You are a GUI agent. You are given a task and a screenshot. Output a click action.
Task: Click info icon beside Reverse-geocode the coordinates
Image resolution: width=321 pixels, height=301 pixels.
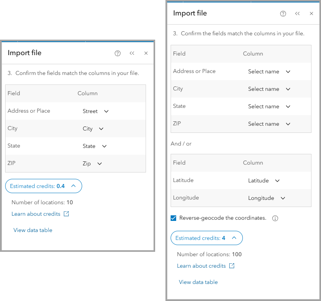[275, 218]
